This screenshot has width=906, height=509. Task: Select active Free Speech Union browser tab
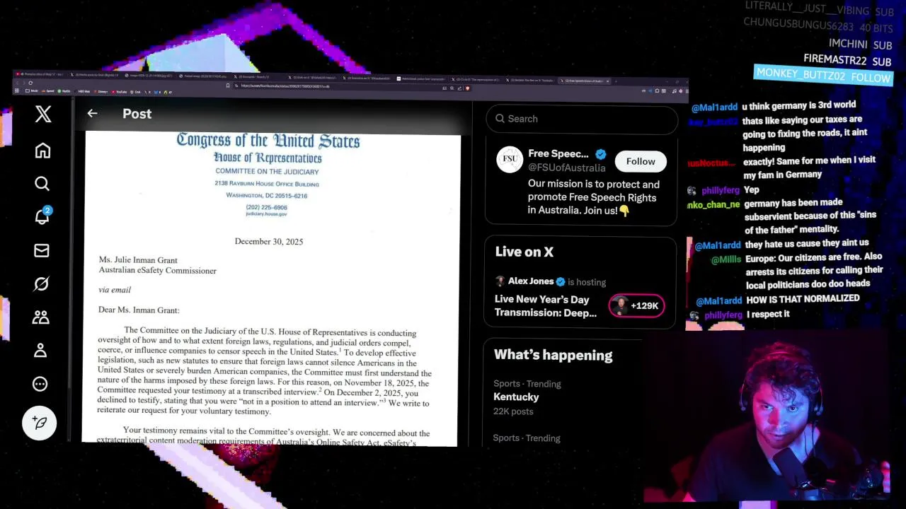(584, 81)
